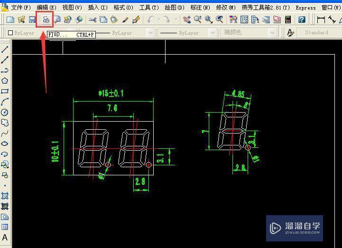Open the QuickCalc calculator icon
This screenshot has width=342, height=248.
pyautogui.click(x=288, y=19)
